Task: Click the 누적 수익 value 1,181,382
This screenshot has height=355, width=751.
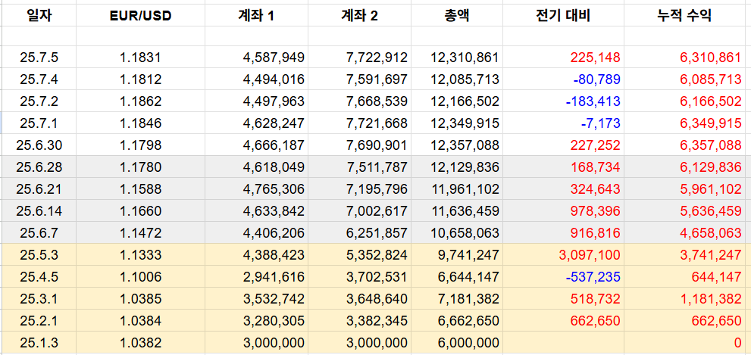Action: tap(684, 298)
